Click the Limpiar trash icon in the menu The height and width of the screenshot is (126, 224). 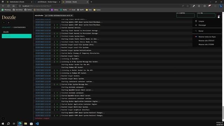(196, 21)
